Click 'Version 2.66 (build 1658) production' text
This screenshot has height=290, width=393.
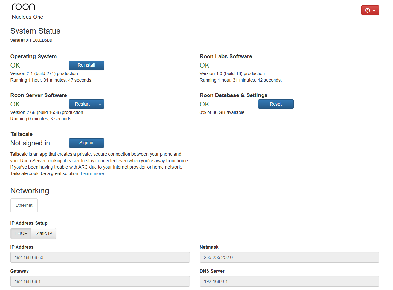point(47,112)
